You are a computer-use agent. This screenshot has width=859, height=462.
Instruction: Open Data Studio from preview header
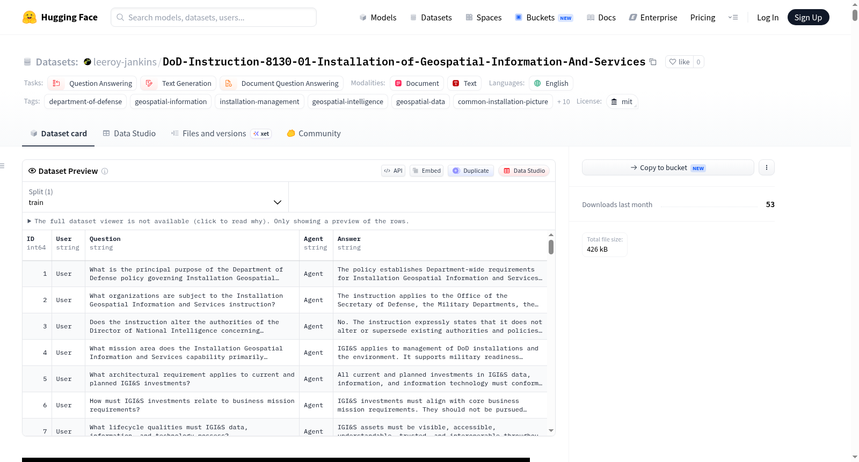coord(524,171)
